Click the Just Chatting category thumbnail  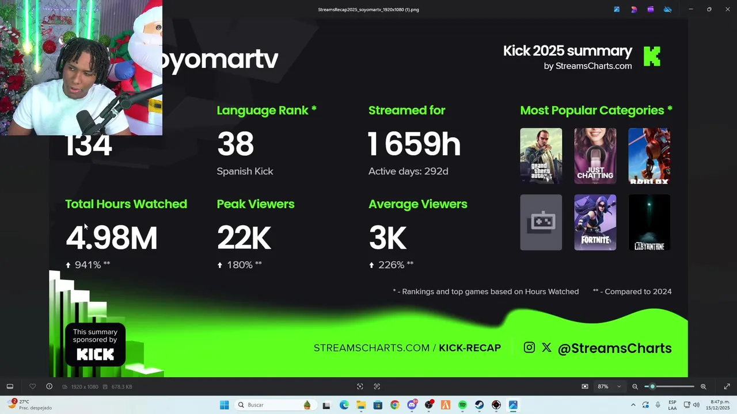(595, 156)
